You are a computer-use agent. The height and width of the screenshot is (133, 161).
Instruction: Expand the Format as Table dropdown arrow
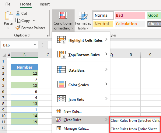(x=87, y=28)
